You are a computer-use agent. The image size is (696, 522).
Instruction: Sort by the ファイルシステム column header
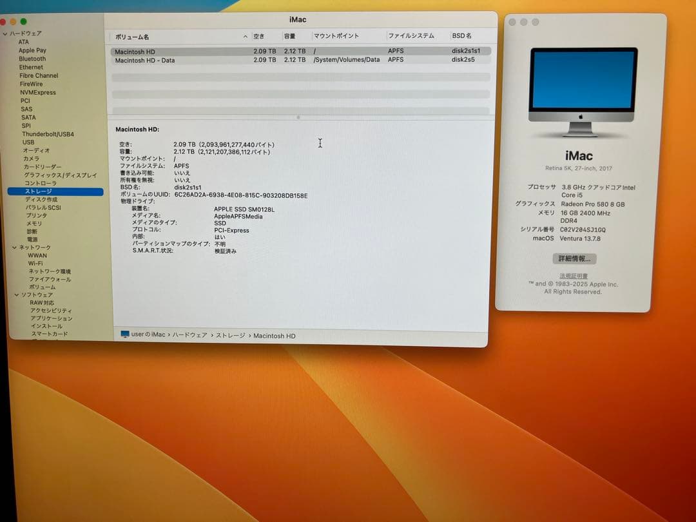click(x=411, y=35)
